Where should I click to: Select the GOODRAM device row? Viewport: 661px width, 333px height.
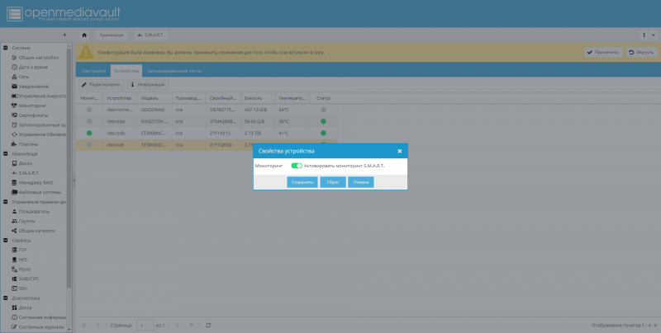coord(207,110)
